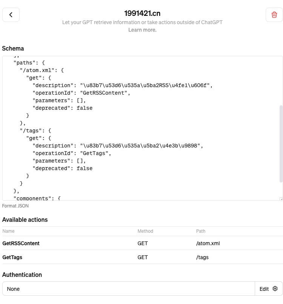Click the Name column header
Screen dimensions: 283x304
click(x=8, y=231)
